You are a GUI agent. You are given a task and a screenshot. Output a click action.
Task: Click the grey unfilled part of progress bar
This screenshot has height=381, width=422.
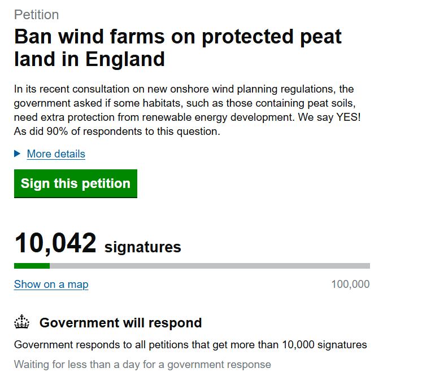point(209,266)
